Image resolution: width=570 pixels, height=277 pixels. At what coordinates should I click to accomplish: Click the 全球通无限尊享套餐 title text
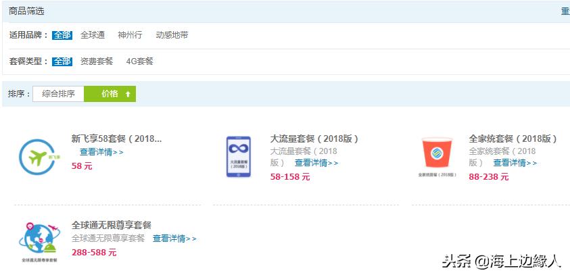tap(112, 225)
